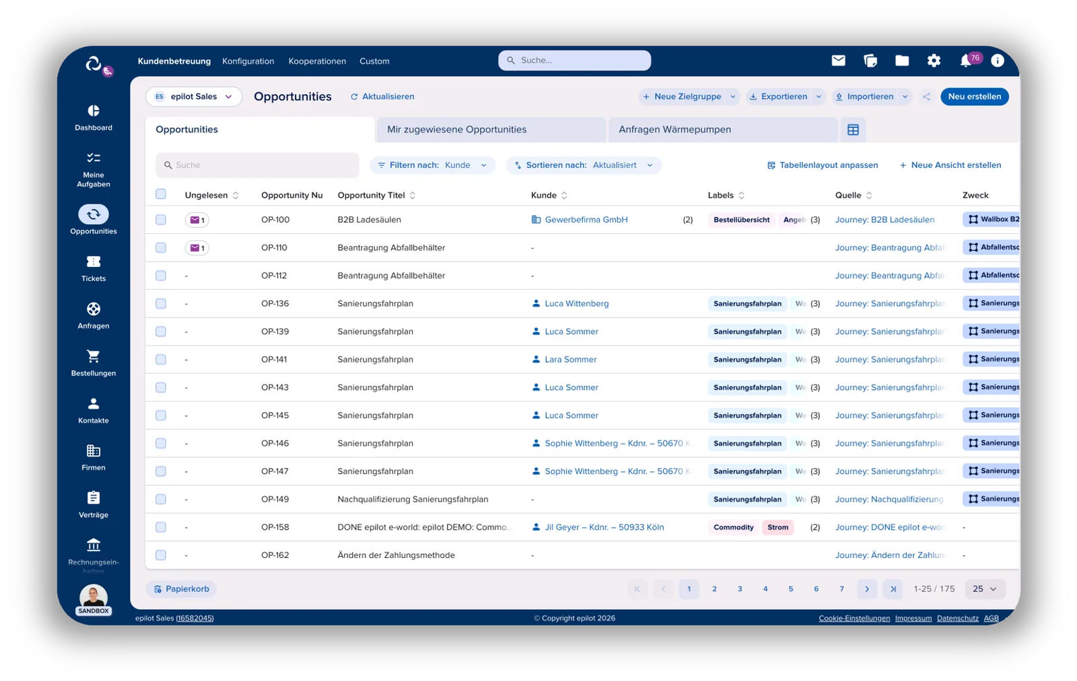Switch to Mir zugewiesene Opportunities tab
Image resolution: width=1077 pixels, height=681 pixels.
click(x=491, y=130)
